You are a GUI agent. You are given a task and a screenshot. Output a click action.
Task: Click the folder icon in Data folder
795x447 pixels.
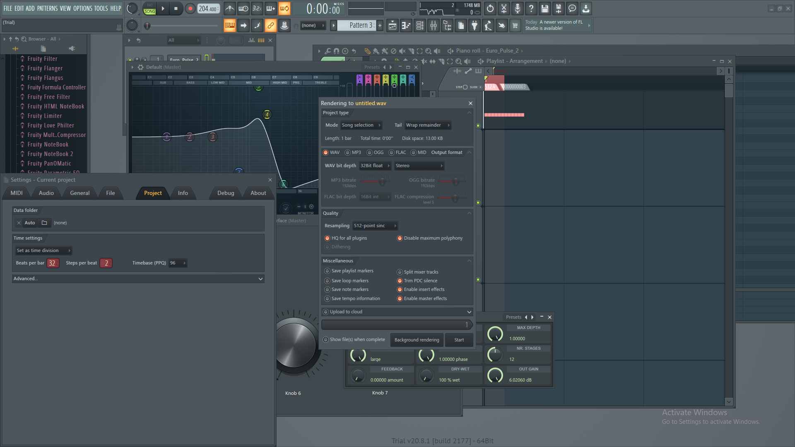pos(44,223)
